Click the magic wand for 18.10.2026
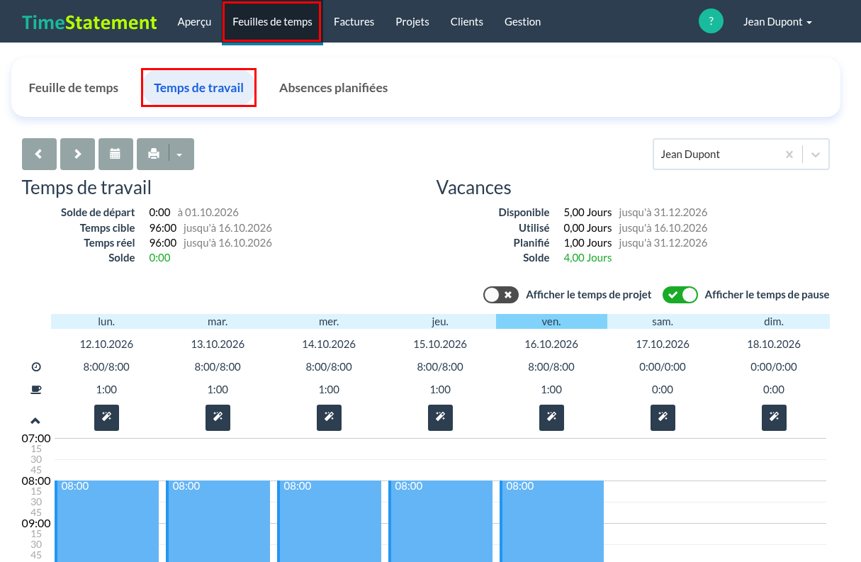 tap(774, 417)
